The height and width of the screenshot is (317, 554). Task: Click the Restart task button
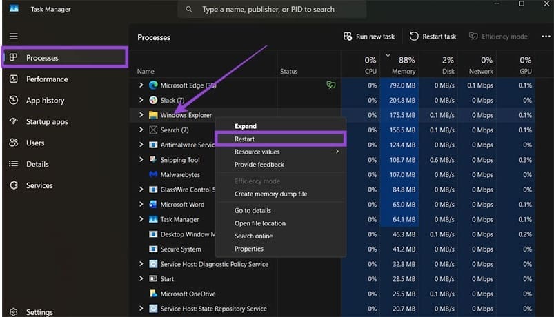coord(433,37)
